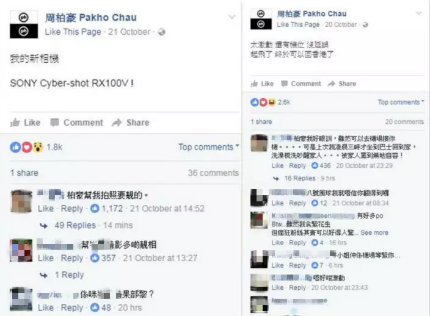This screenshot has width=430, height=316.
Task: Expand the 1 Reply thread
Action: click(69, 275)
